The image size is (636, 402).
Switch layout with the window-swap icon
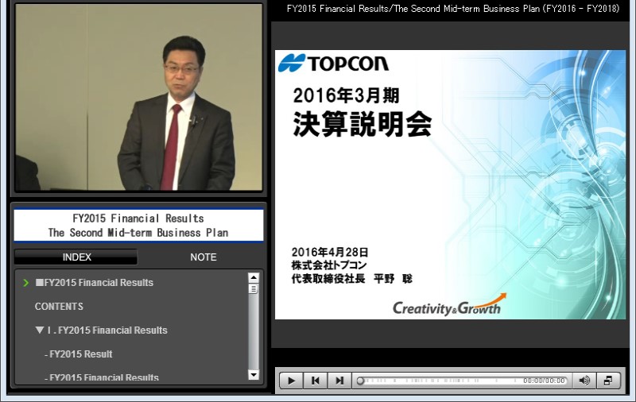pyautogui.click(x=608, y=381)
